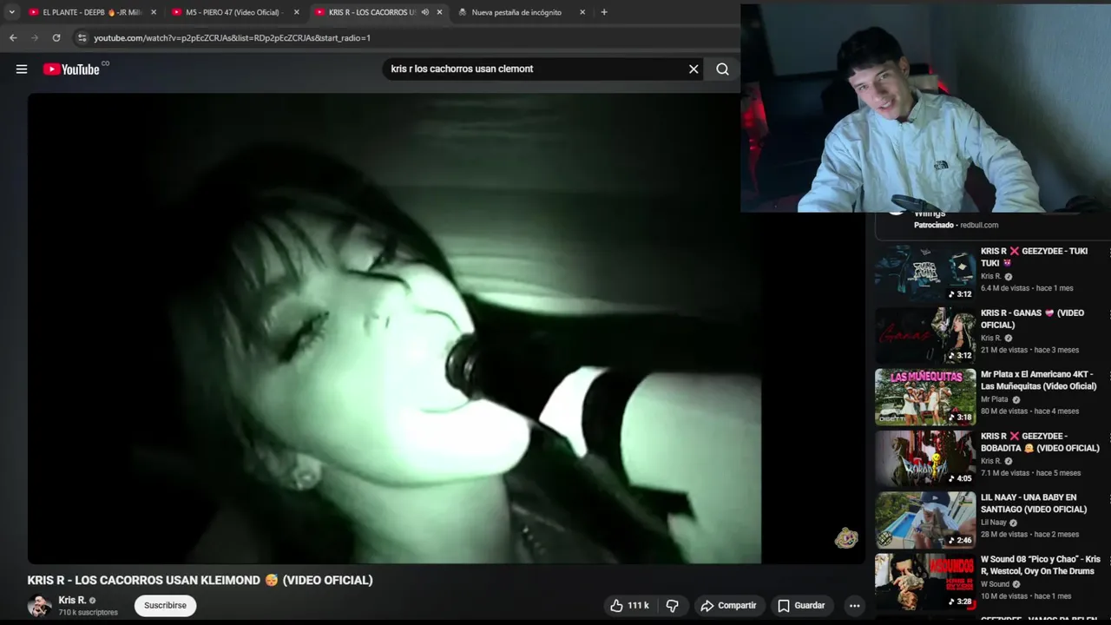The height and width of the screenshot is (625, 1111).
Task: Open W Sound 08 Pico y Chao thumbnail
Action: [x=925, y=582]
